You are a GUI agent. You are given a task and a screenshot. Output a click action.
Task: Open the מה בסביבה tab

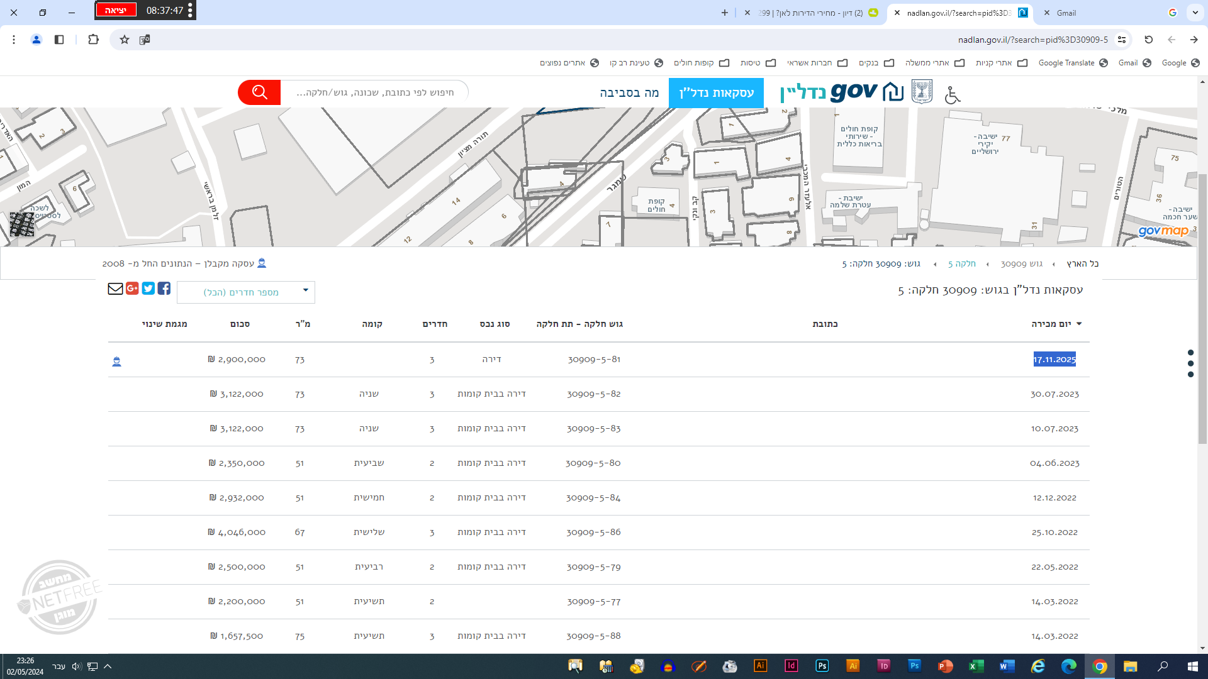coord(629,93)
